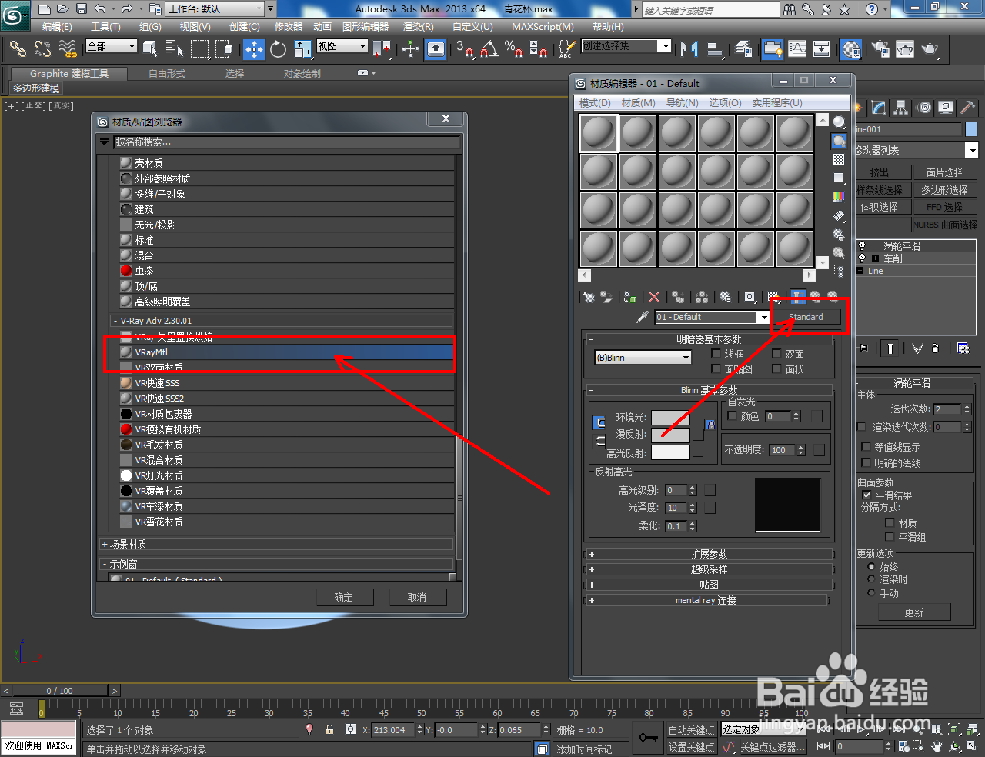Select the 渲染时 update radio option
985x757 pixels.
[871, 579]
